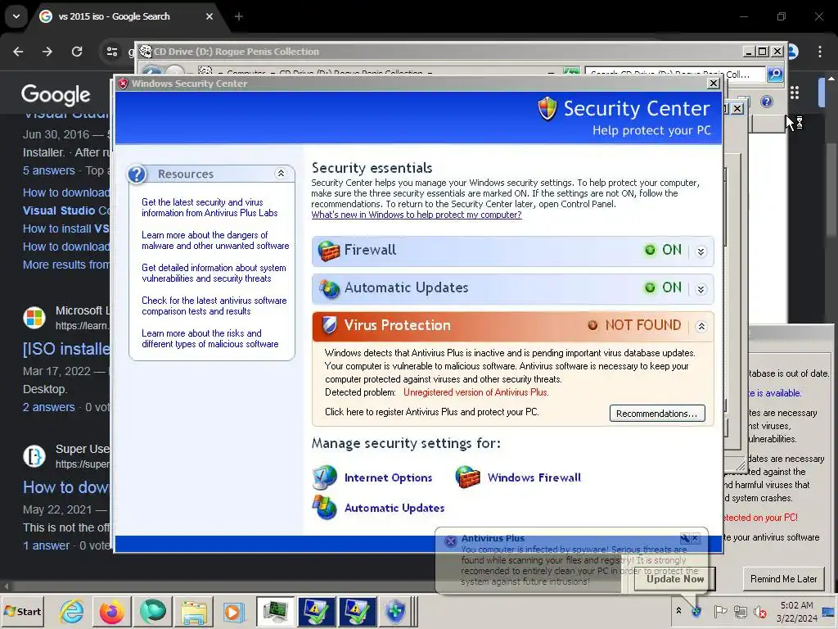The height and width of the screenshot is (629, 838).
Task: Click Unregistered version of Antivirus Plus text
Action: pyautogui.click(x=475, y=392)
